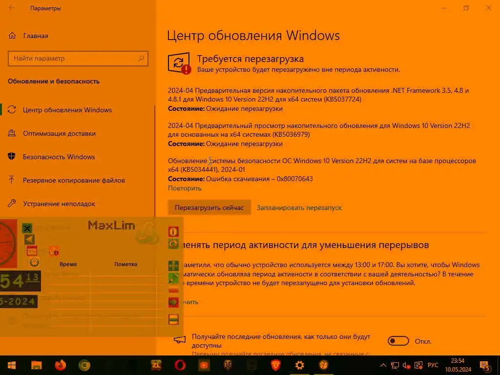Launch Opera browser from taskbar

click(180, 365)
